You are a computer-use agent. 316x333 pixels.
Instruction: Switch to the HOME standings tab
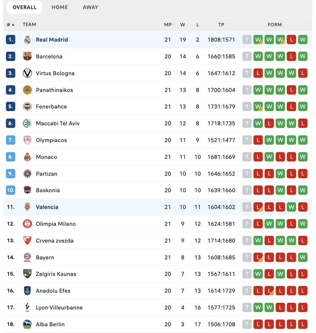click(59, 7)
